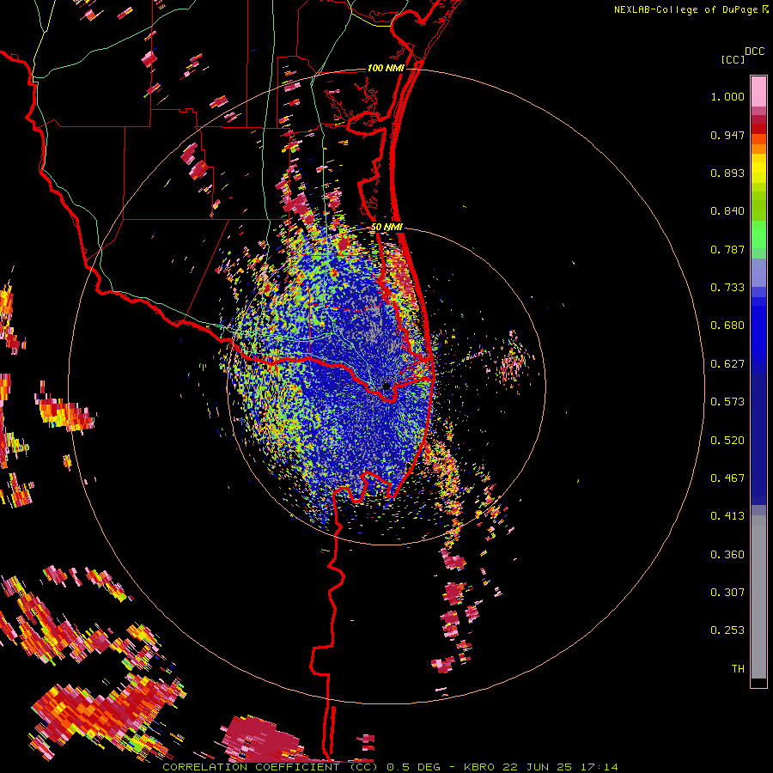Image resolution: width=773 pixels, height=773 pixels.
Task: Select the 0.253 legend value
Action: pos(727,630)
